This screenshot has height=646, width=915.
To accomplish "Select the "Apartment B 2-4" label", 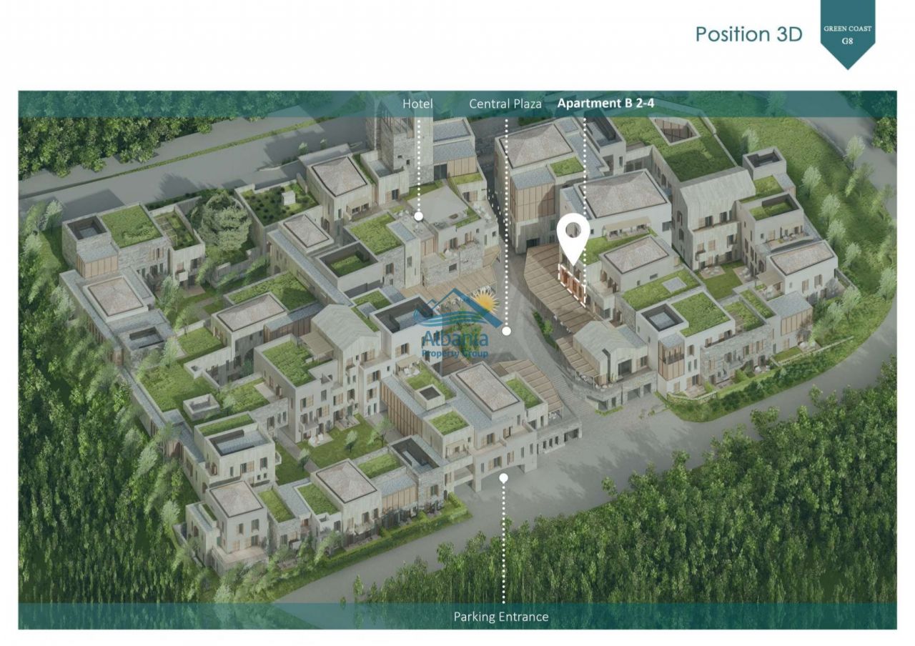I will coord(605,104).
